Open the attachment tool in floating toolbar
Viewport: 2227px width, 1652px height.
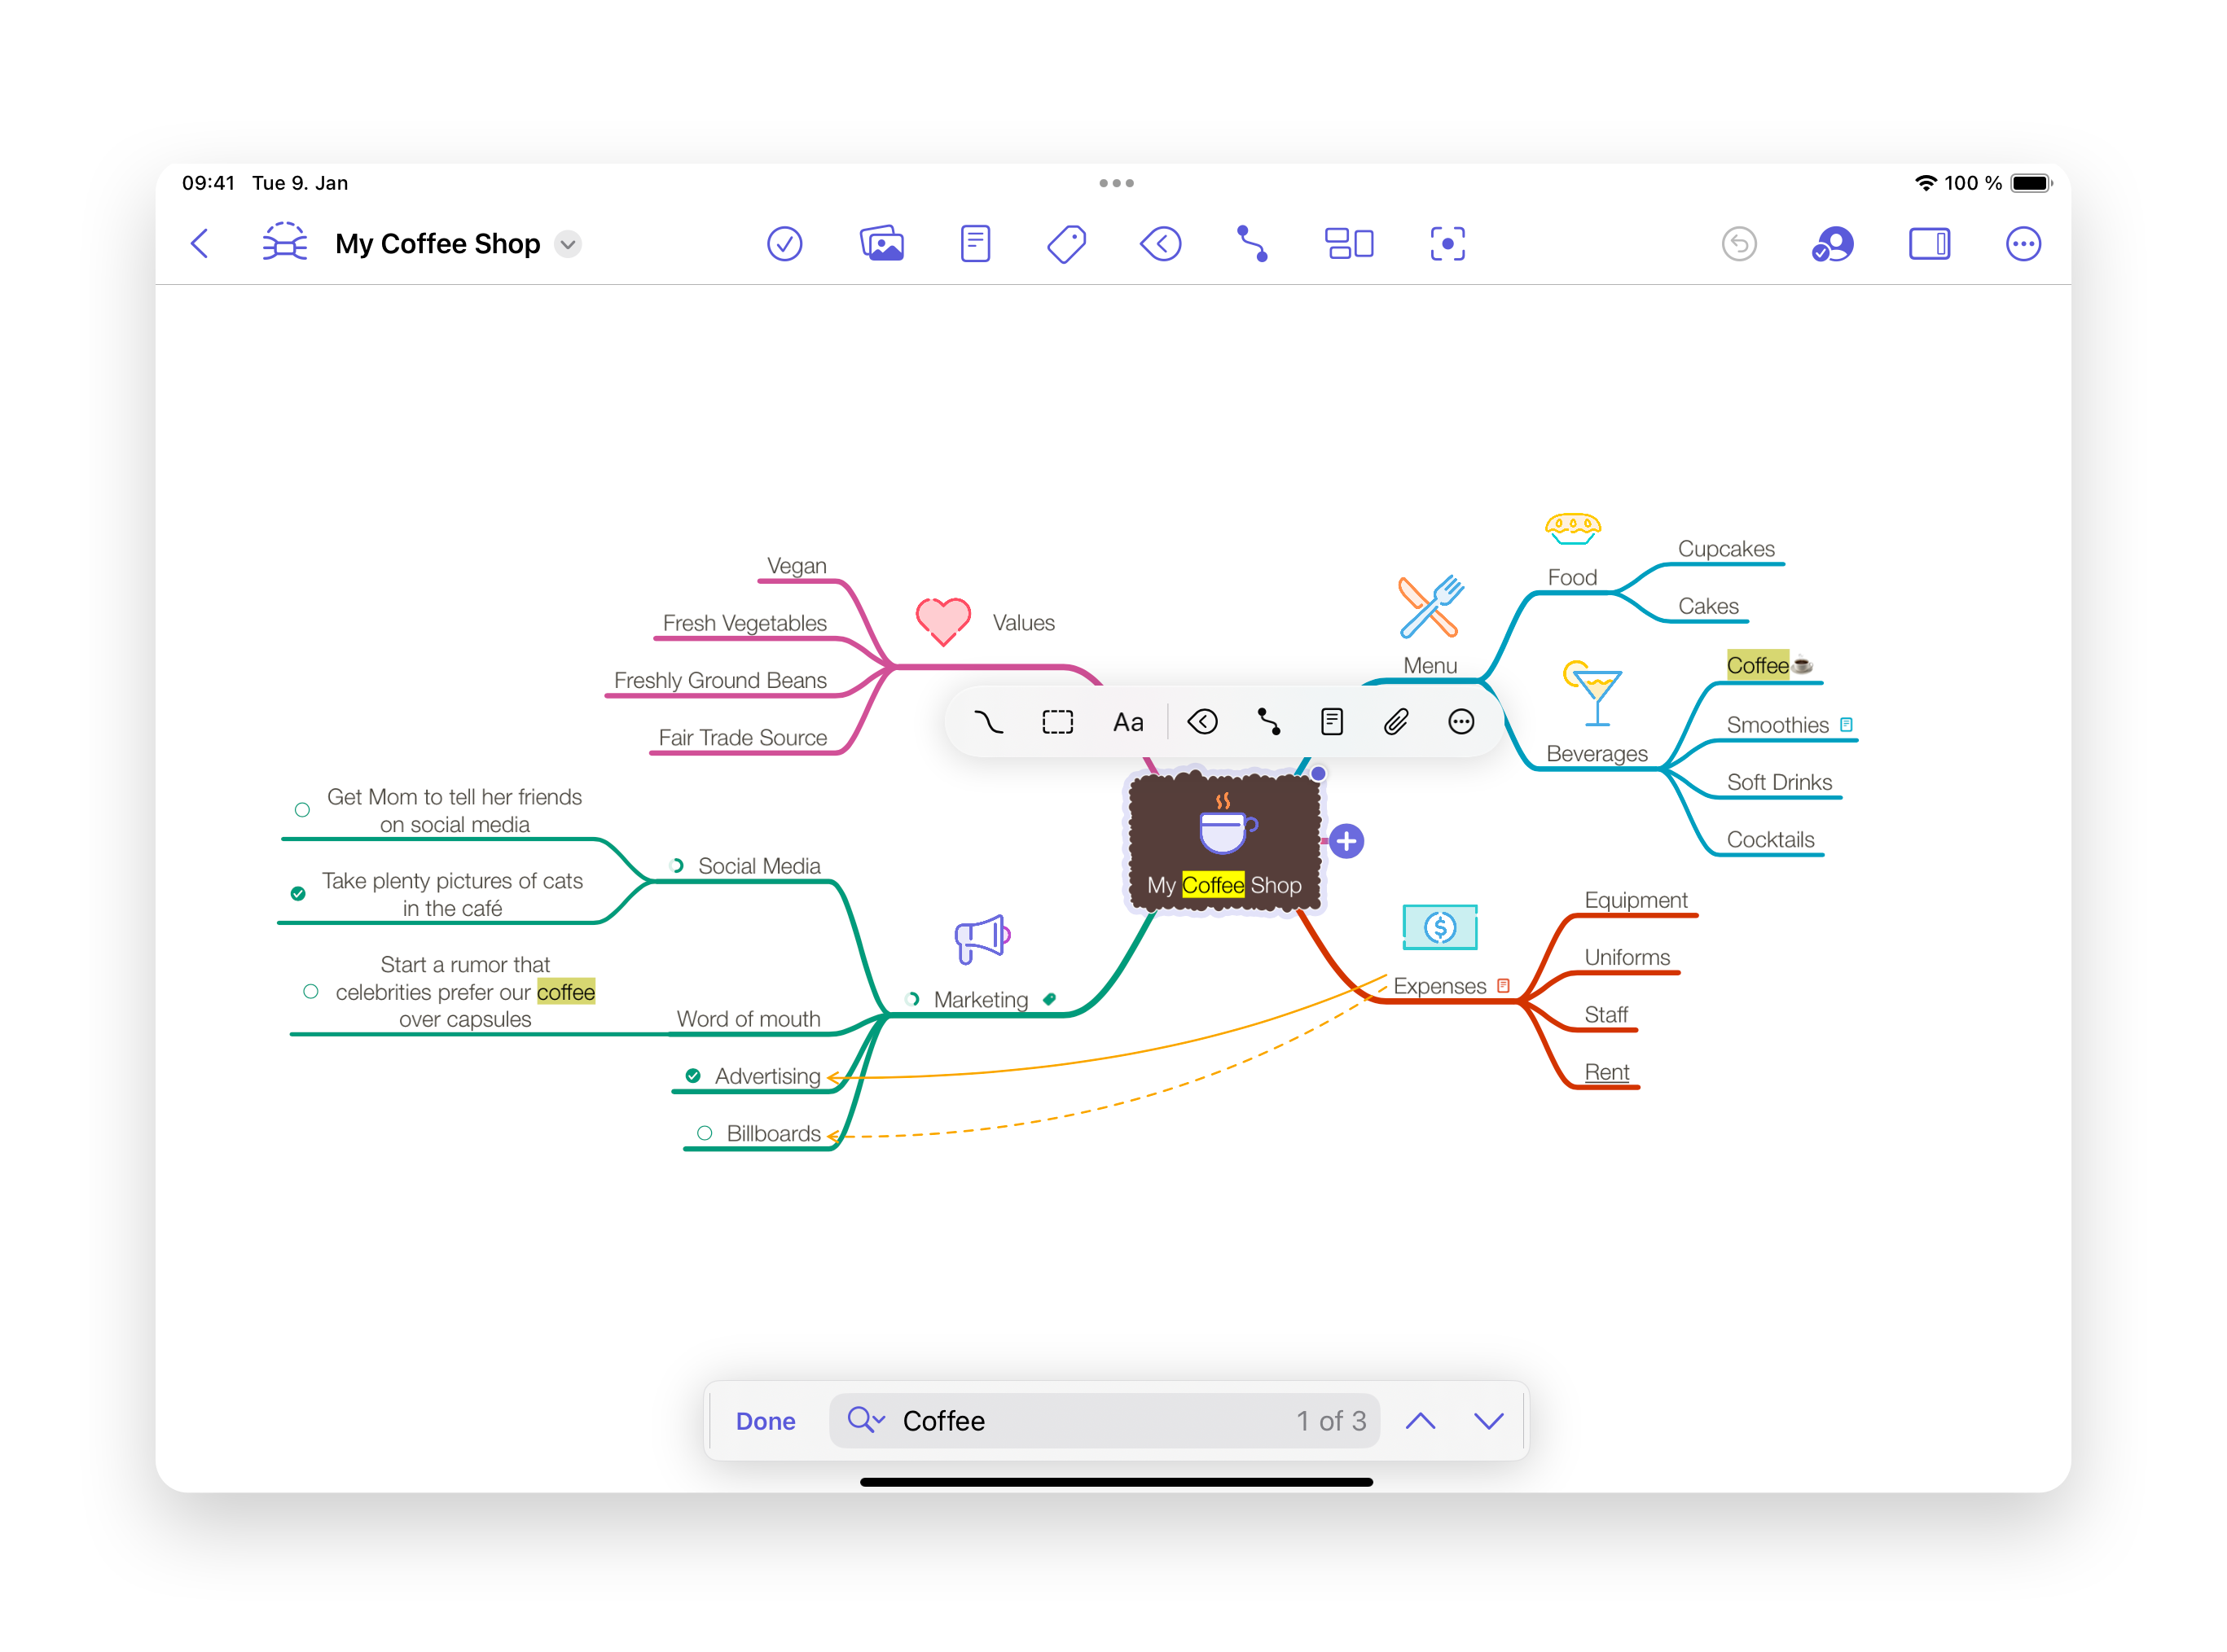pos(1397,721)
